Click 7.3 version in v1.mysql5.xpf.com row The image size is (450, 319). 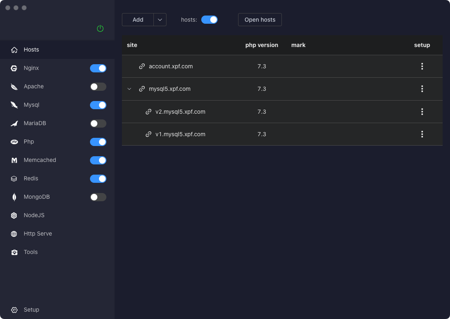coord(262,134)
